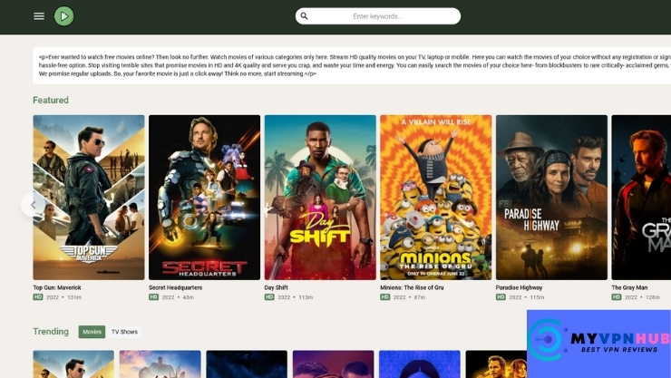Click the HD badge under Day Shift
This screenshot has height=378, width=671.
coord(269,297)
